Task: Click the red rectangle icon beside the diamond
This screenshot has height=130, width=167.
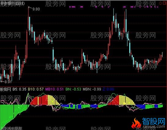Action: click(x=165, y=3)
